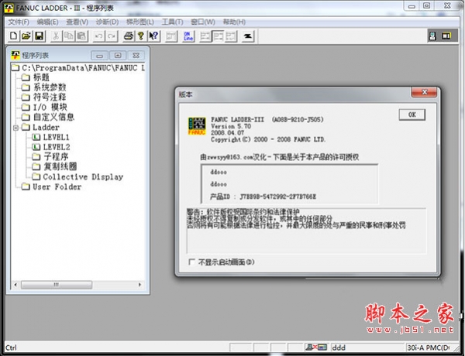
Task: Click the Paste clipboard icon
Action: (x=82, y=36)
